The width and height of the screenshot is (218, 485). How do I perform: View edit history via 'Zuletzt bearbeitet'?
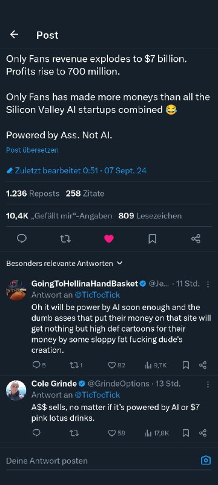tap(76, 170)
